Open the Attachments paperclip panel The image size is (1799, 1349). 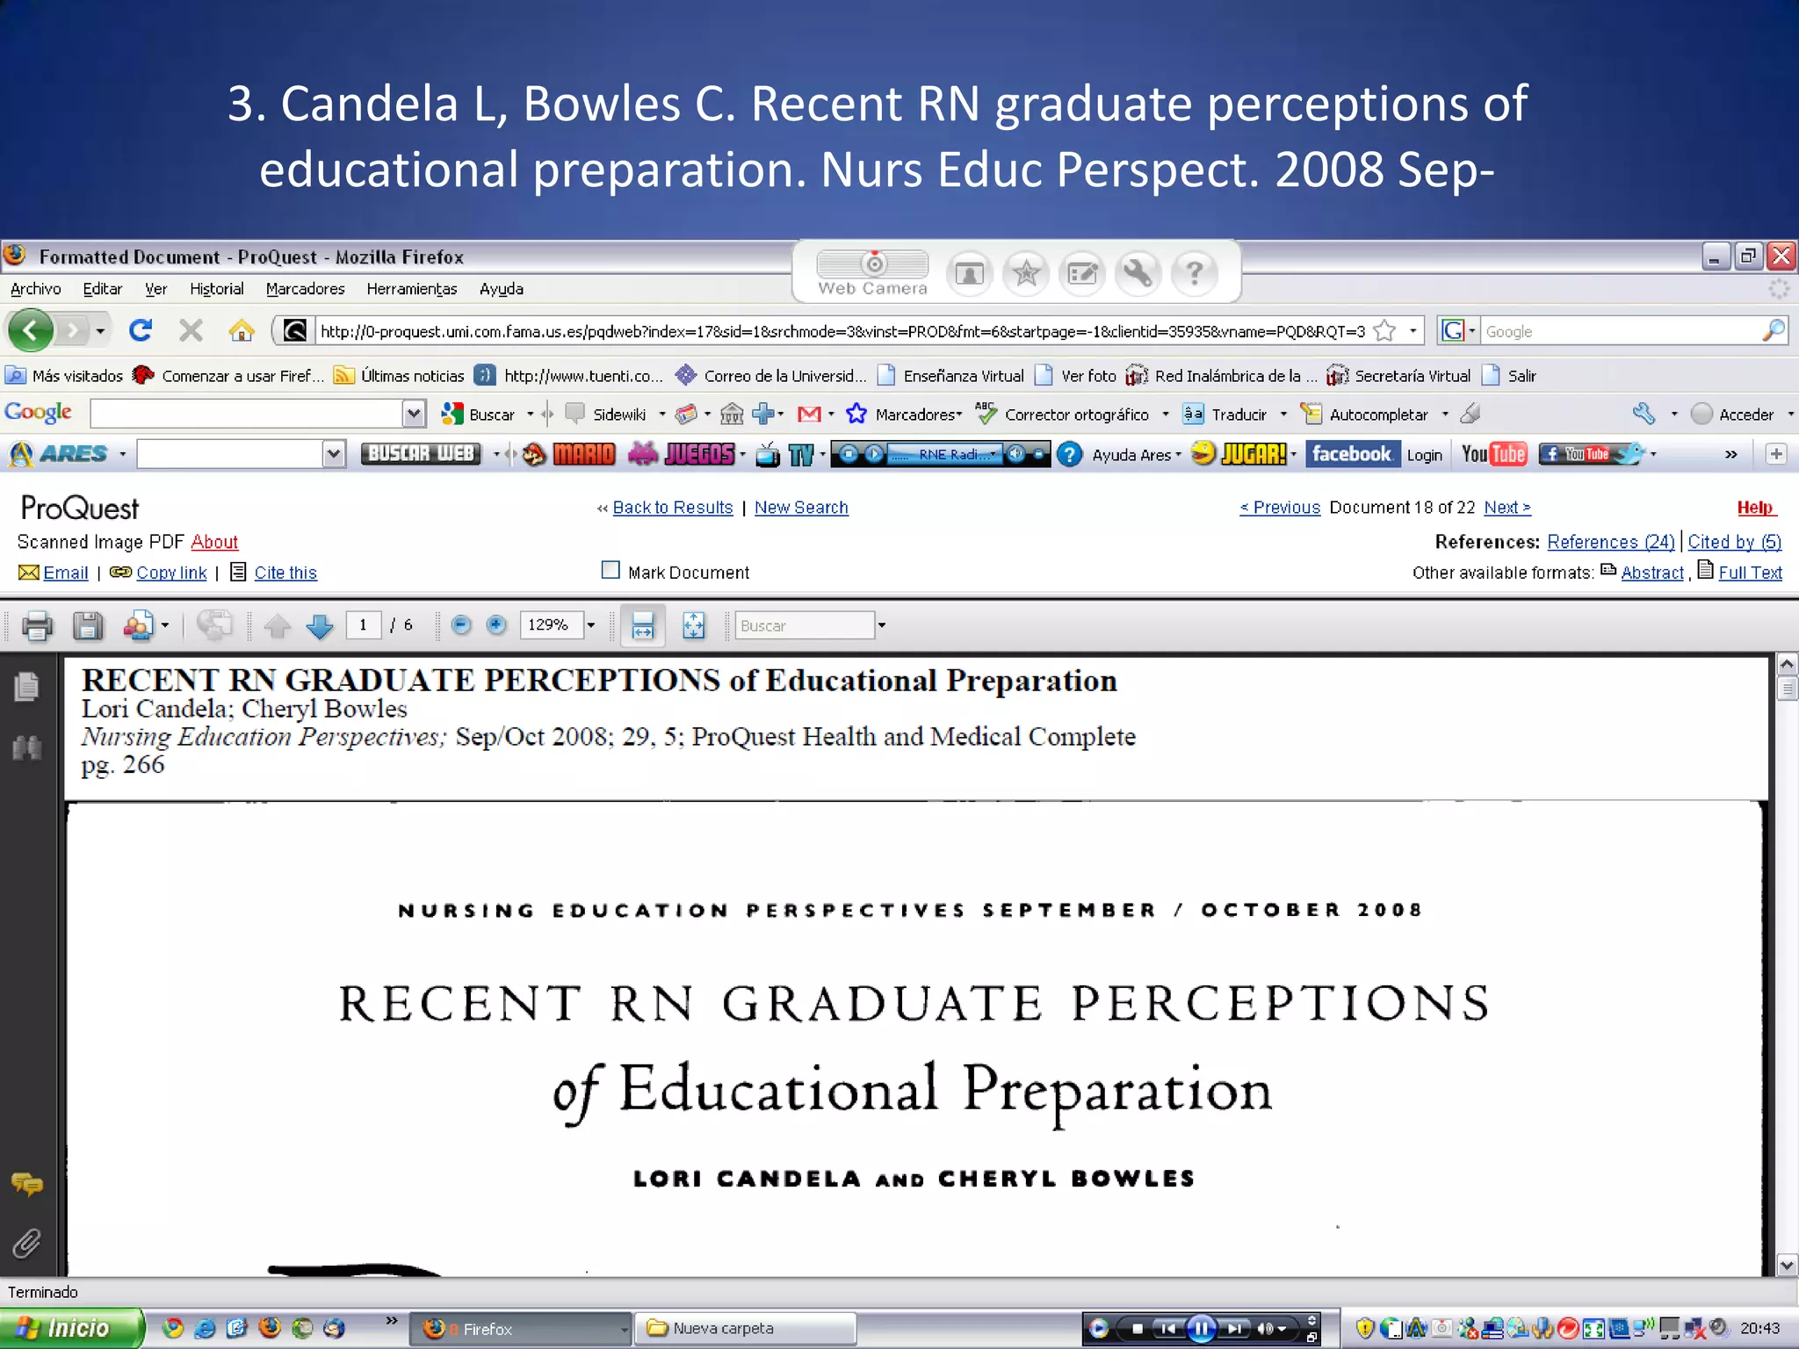(27, 1243)
